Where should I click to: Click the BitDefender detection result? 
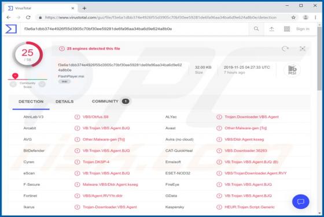coord(106,151)
